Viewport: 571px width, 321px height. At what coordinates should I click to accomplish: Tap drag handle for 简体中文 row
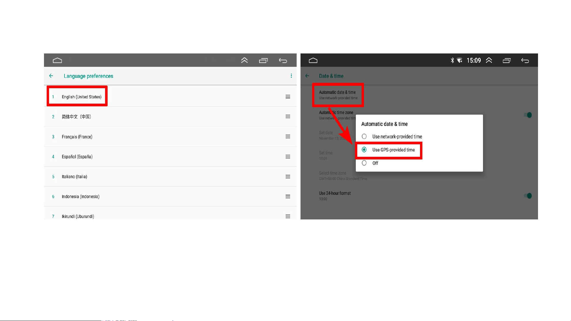(288, 117)
